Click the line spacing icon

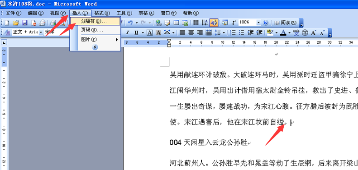coord(218,32)
